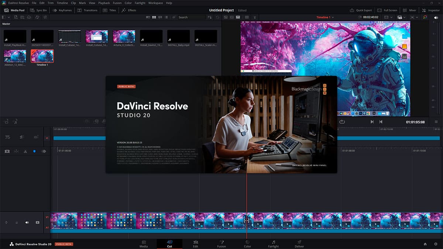Open the Media Pool panel

14,10
